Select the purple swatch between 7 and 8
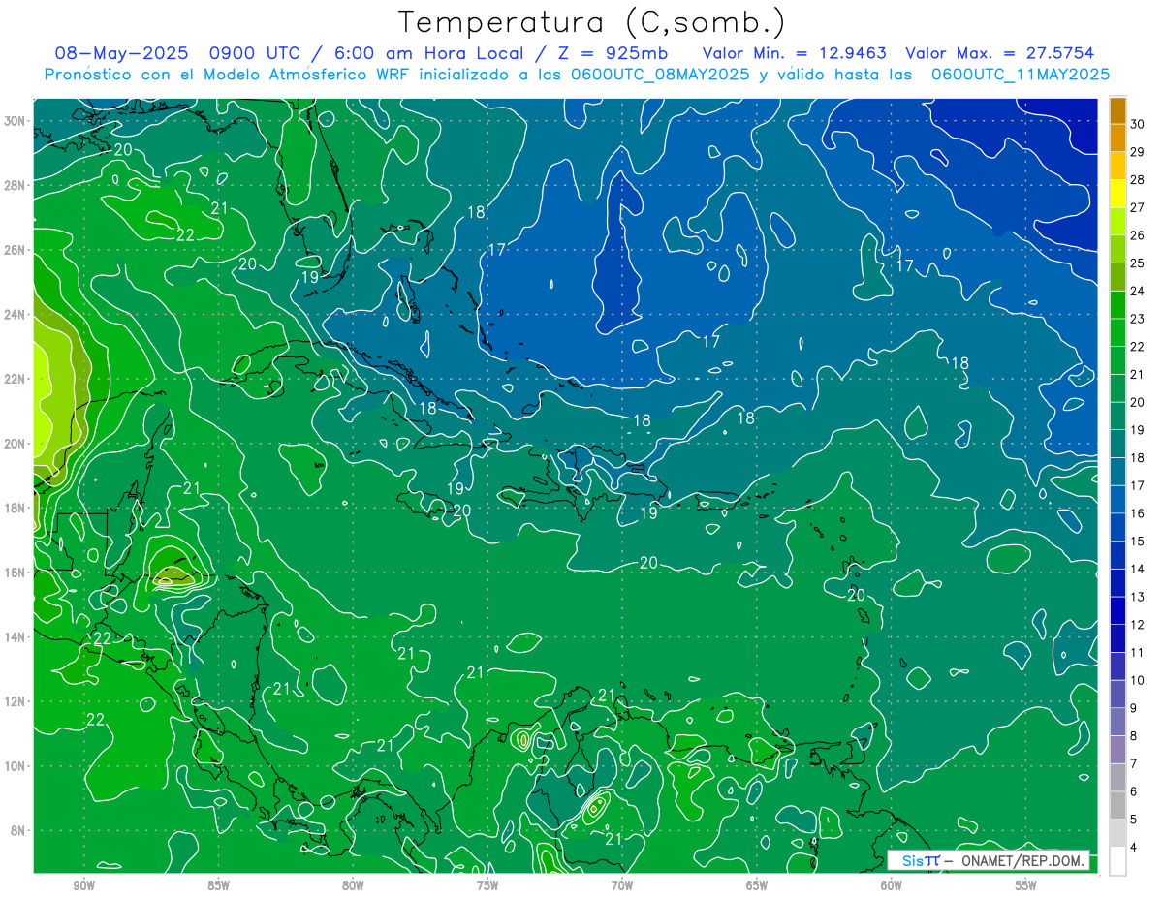Screen dimensions: 1163x898 1118,750
